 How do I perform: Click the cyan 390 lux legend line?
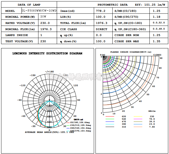click(110, 124)
